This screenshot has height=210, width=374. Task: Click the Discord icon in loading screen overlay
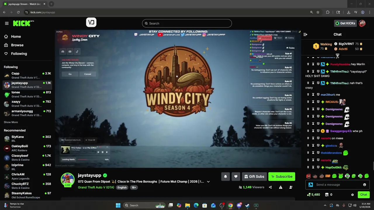tap(63, 52)
